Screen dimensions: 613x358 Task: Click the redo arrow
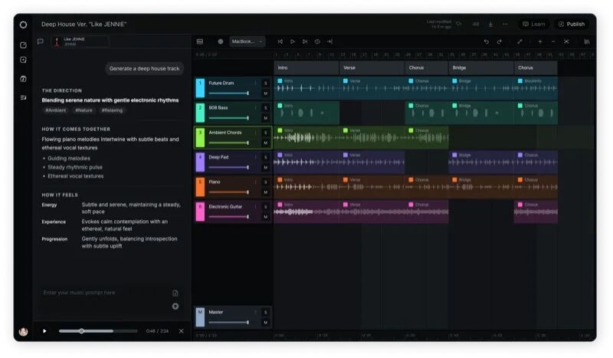(x=500, y=41)
